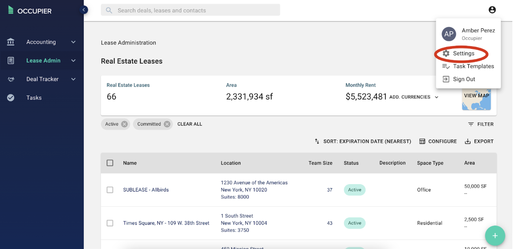Select Settings from the user menu
This screenshot has height=249, width=514.
tap(464, 53)
